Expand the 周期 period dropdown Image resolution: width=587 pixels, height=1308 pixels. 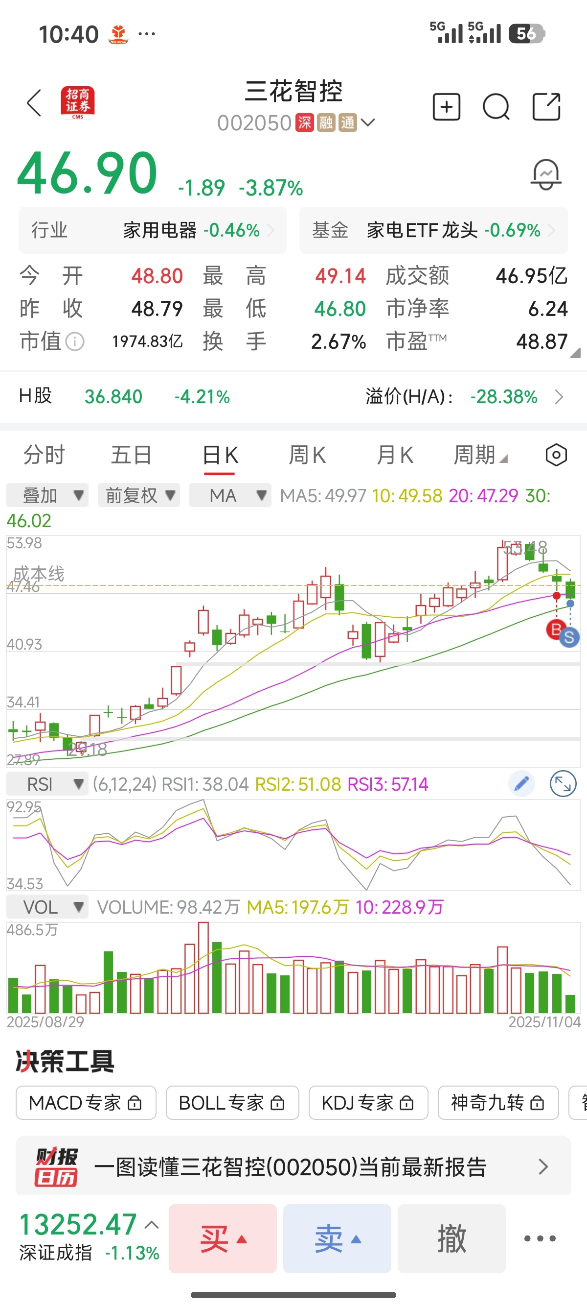click(479, 455)
